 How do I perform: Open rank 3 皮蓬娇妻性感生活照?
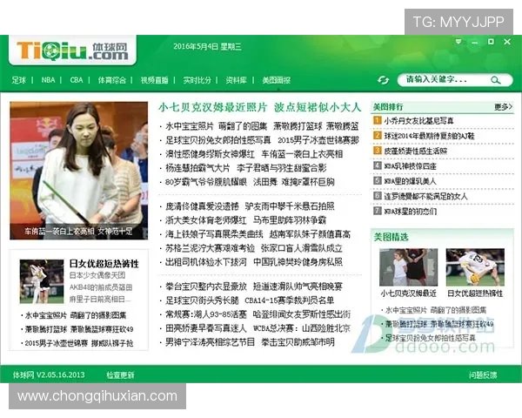415,151
